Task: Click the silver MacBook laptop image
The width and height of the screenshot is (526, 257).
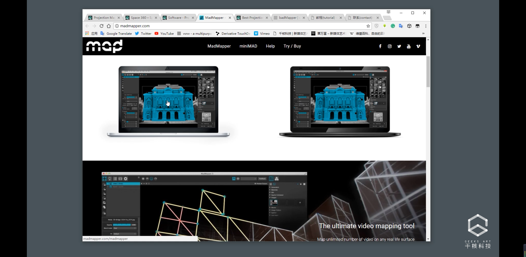Action: 168,101
